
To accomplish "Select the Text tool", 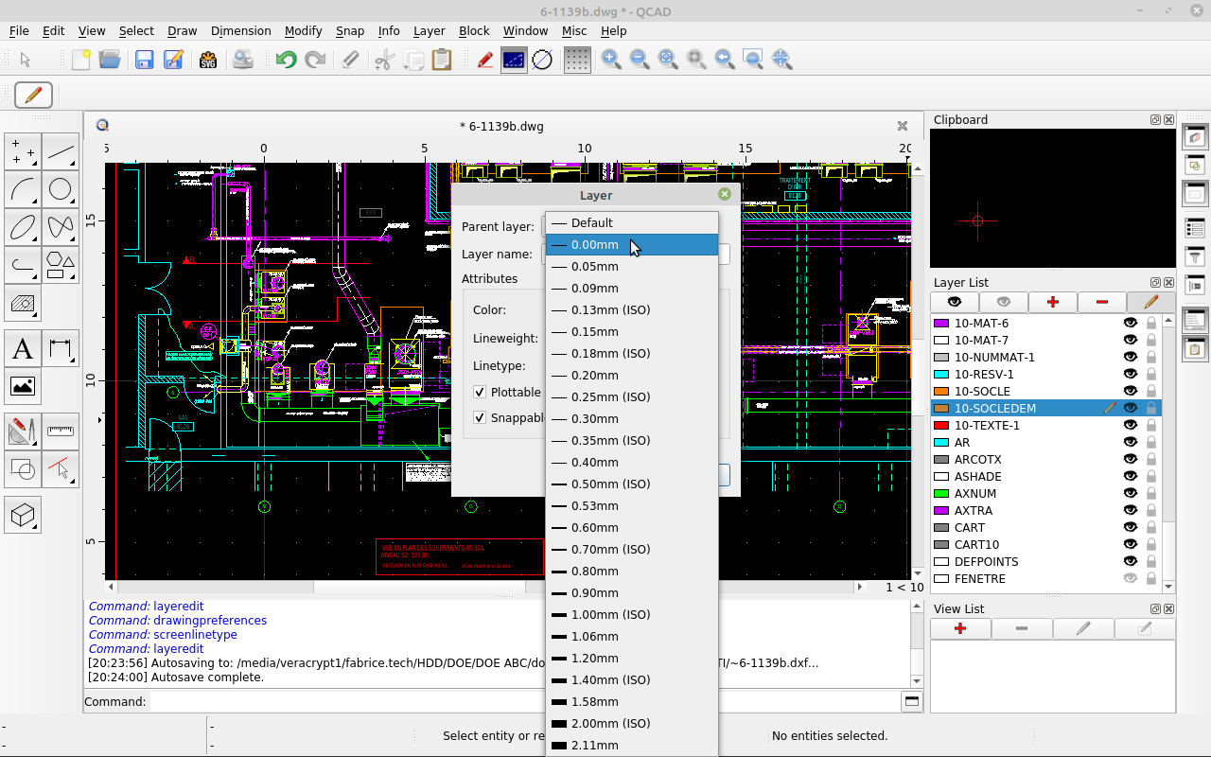I will click(x=23, y=349).
